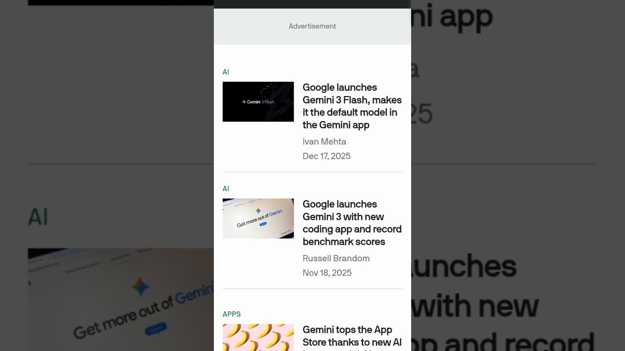
Task: Click the Gemini sparkle icon in the Gemini 3 Flash thumbnail
Action: click(244, 102)
